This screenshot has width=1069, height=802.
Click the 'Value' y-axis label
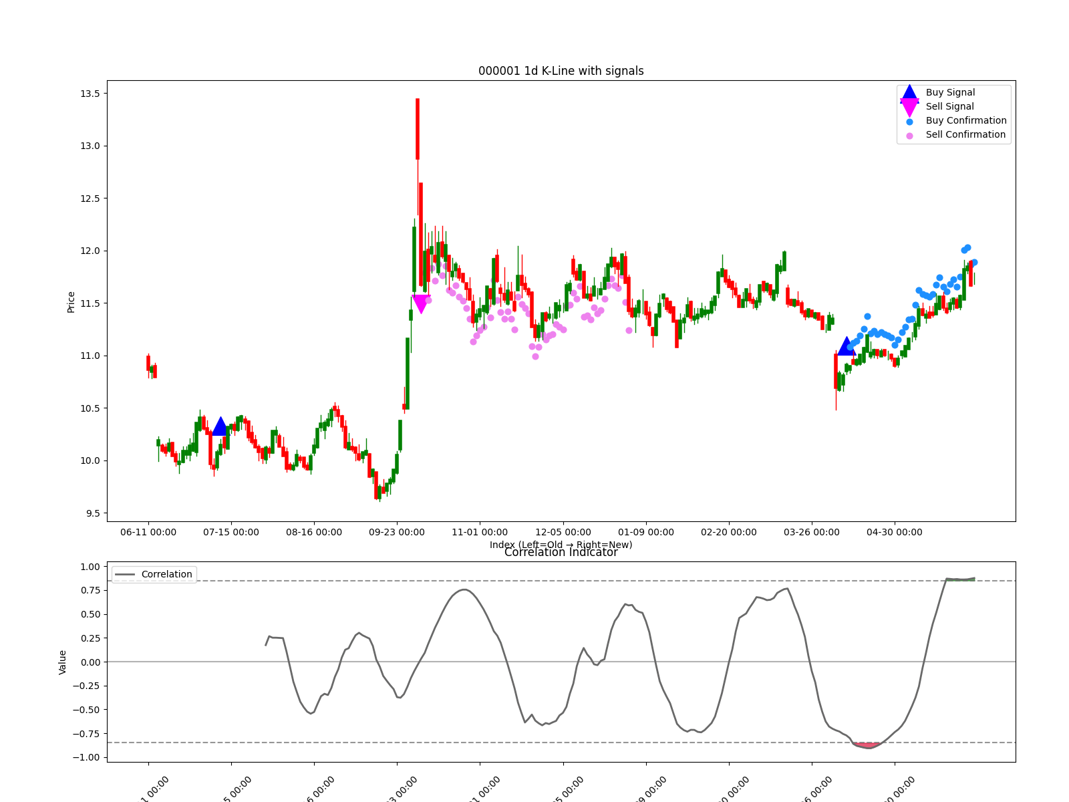tap(63, 662)
